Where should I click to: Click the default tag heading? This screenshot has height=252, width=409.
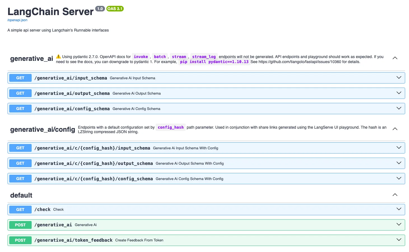(x=21, y=195)
